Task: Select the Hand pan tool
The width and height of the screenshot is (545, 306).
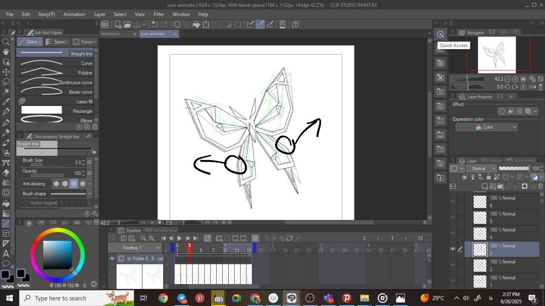Action: [x=6, y=52]
